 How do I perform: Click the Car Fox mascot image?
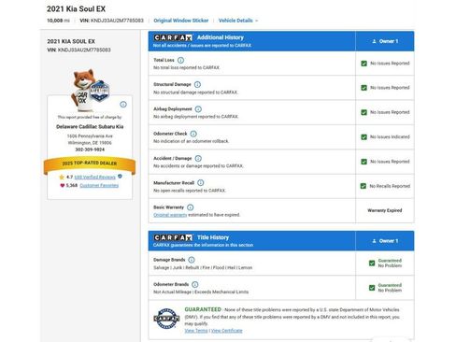(x=83, y=91)
